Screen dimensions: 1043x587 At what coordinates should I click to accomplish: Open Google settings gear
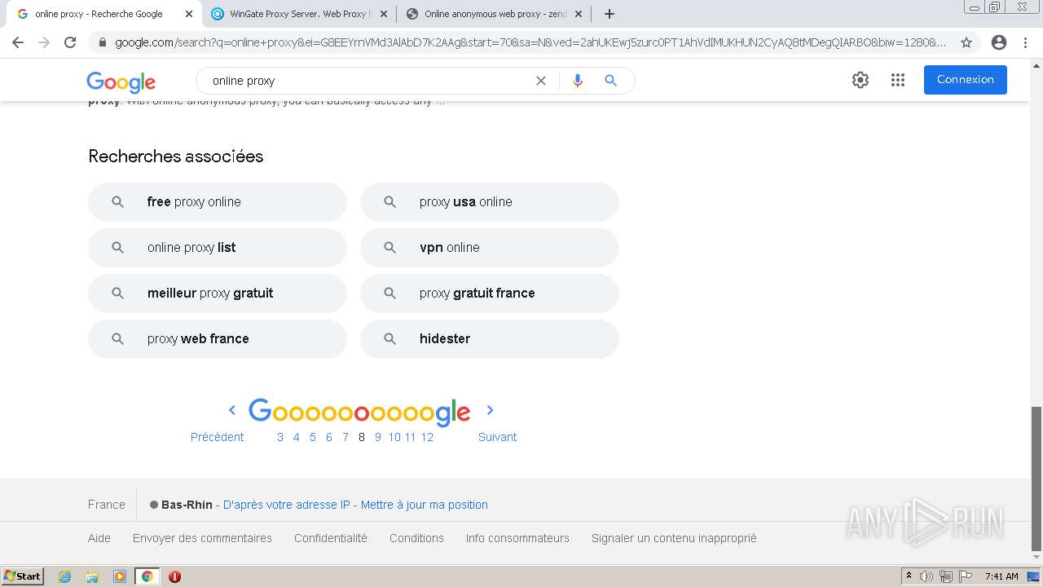point(860,80)
